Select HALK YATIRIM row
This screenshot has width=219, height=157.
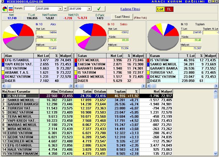click(x=87, y=150)
